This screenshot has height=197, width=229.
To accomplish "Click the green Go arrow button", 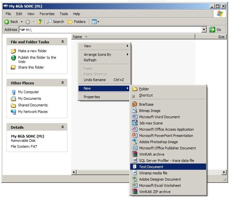I will point(212,30).
